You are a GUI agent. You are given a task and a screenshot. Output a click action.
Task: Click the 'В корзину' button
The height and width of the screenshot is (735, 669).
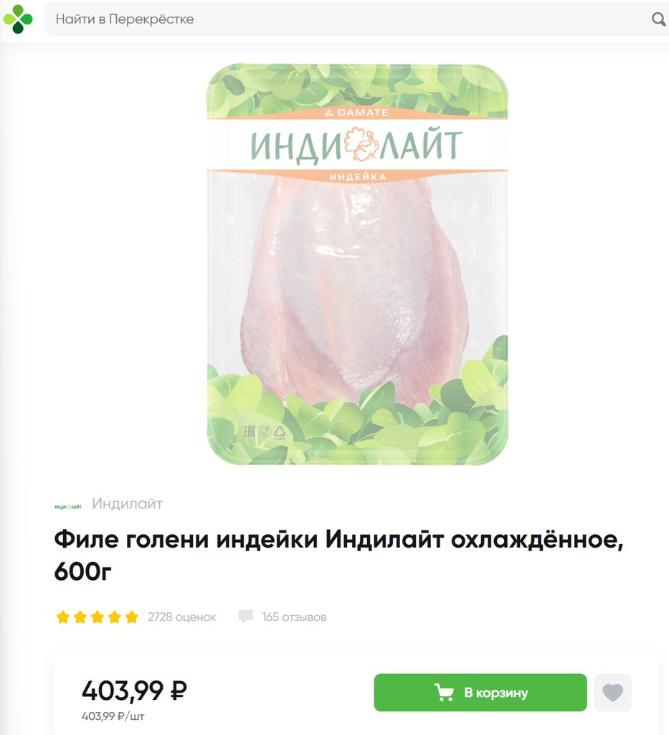pyautogui.click(x=480, y=693)
